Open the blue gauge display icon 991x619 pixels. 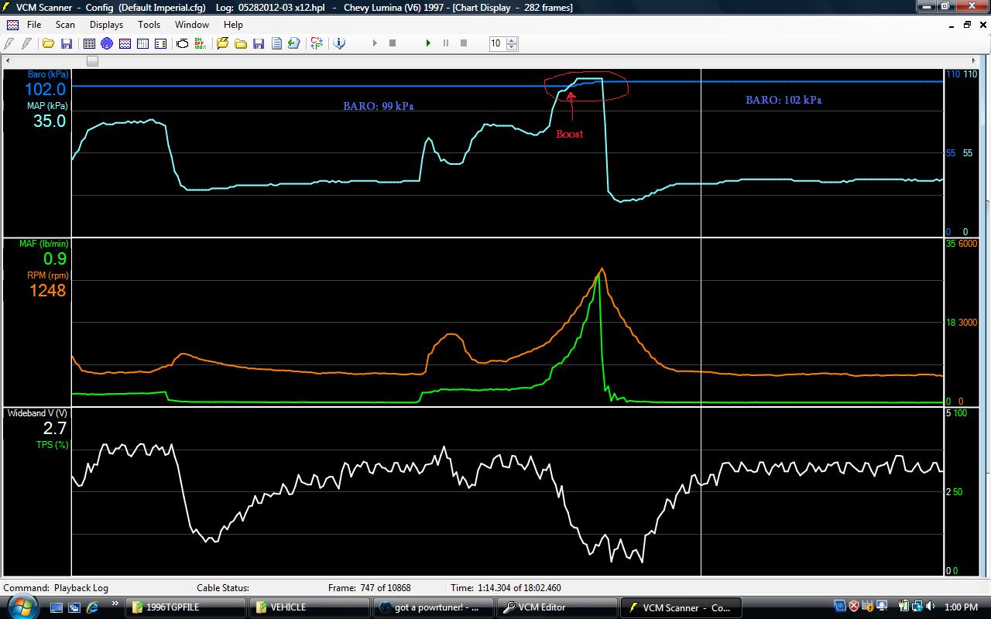107,43
